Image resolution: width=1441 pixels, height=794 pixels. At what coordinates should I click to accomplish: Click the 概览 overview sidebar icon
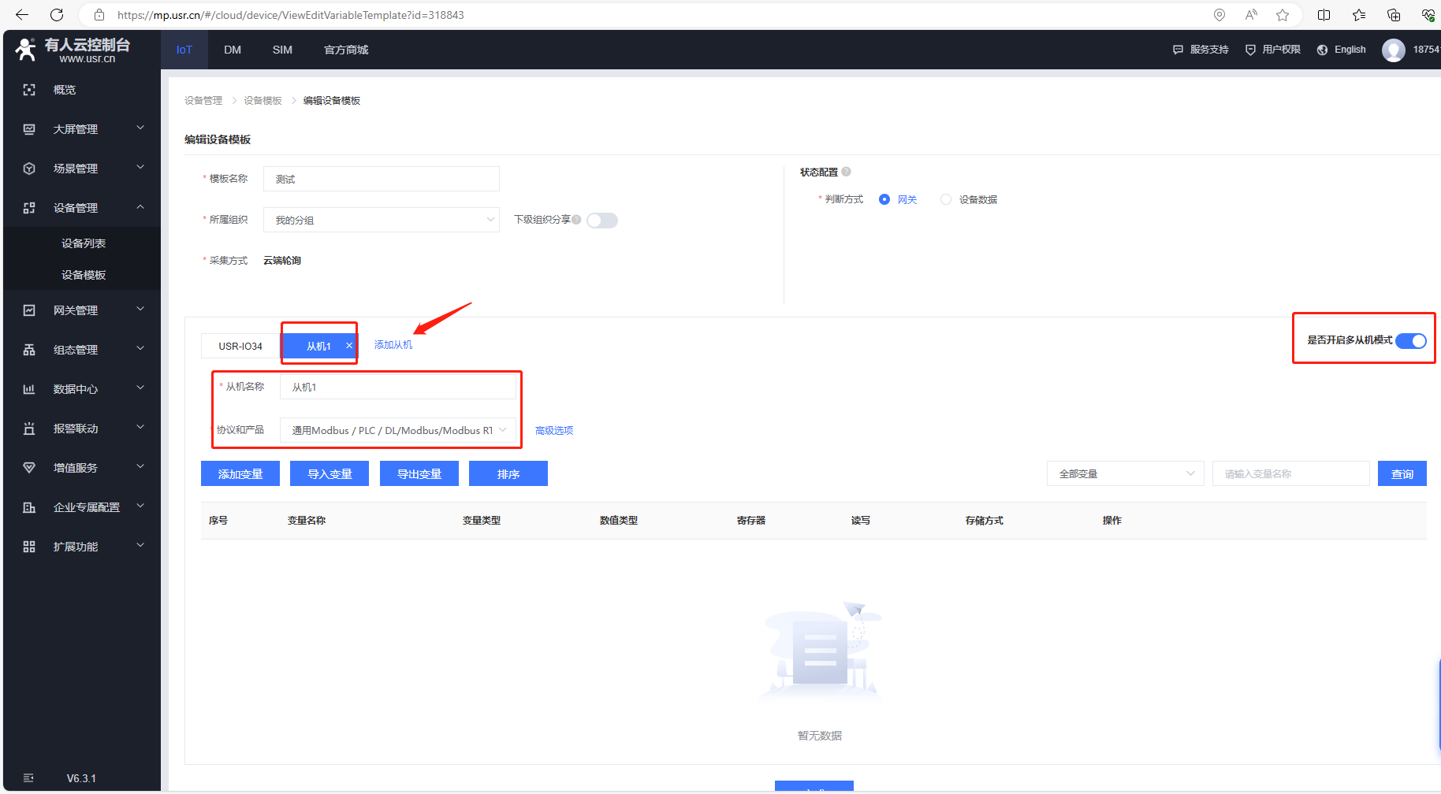(x=29, y=90)
